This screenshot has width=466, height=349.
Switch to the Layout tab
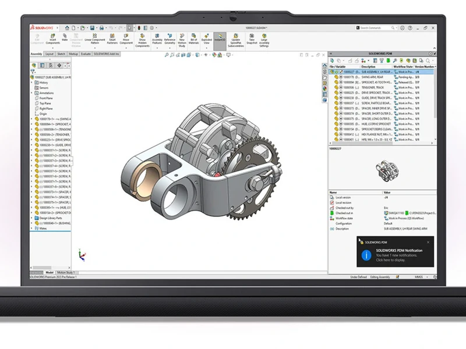(x=50, y=54)
